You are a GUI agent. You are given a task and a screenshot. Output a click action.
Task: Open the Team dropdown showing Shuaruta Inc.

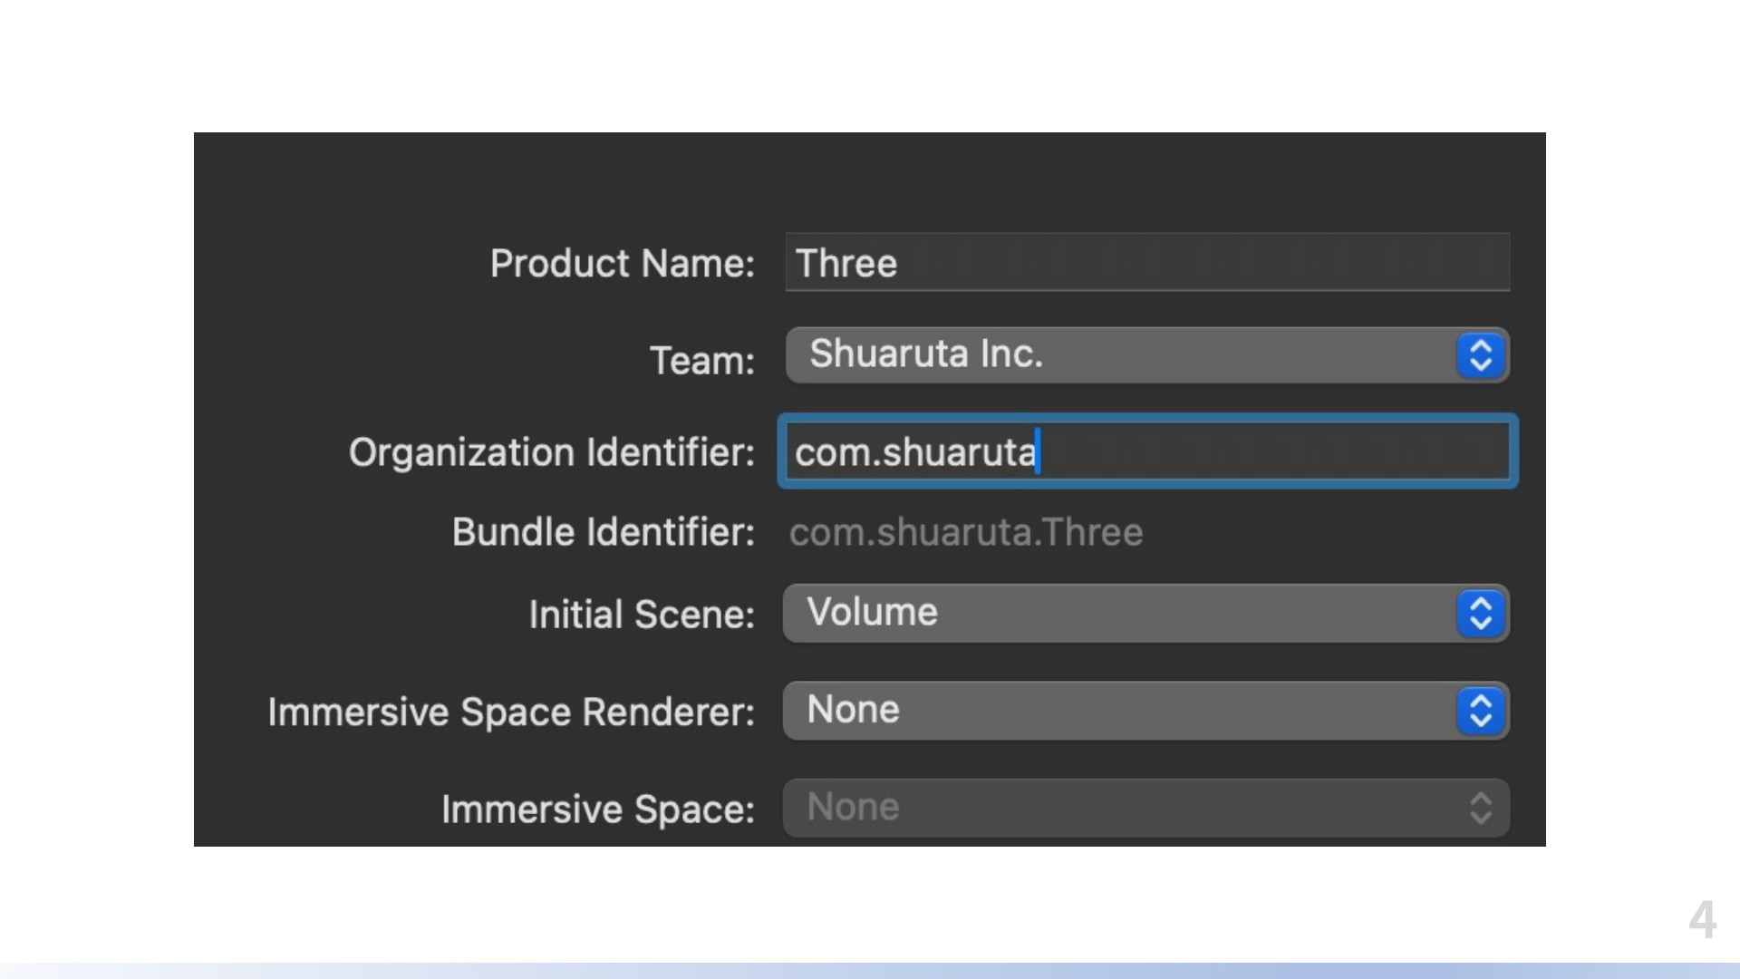click(x=1147, y=354)
